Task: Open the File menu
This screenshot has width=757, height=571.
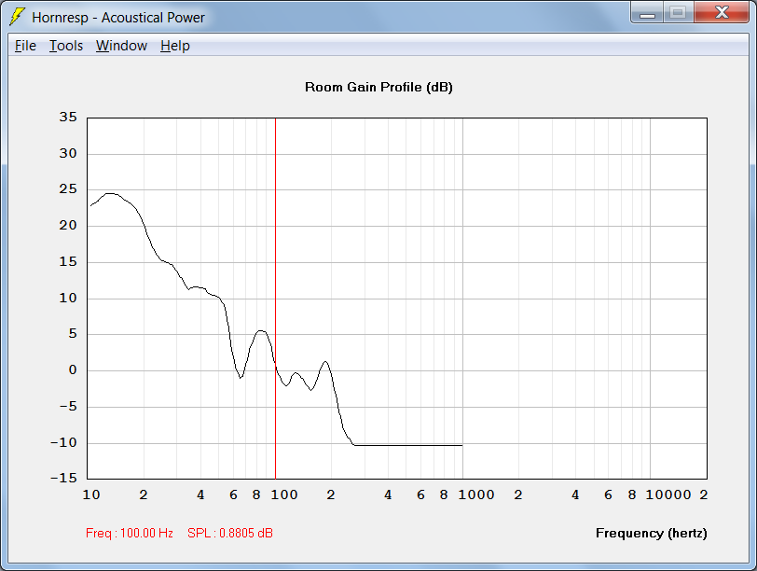Action: pyautogui.click(x=25, y=46)
